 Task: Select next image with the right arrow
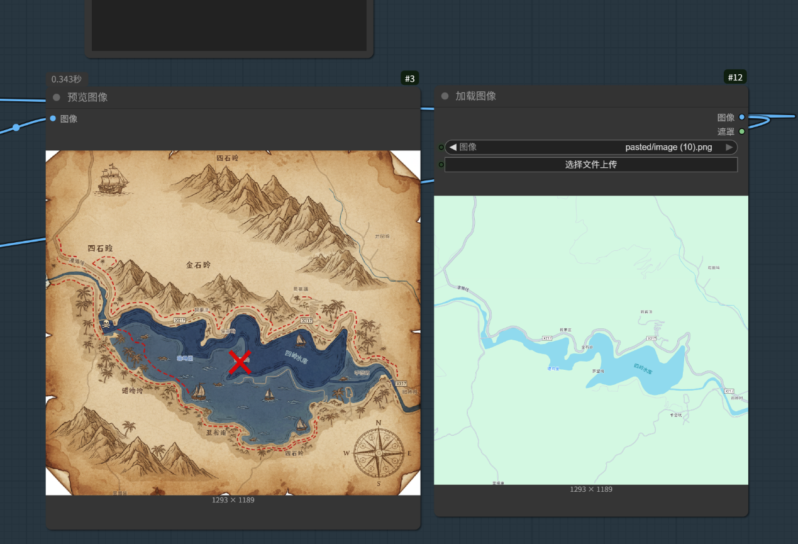(x=729, y=147)
